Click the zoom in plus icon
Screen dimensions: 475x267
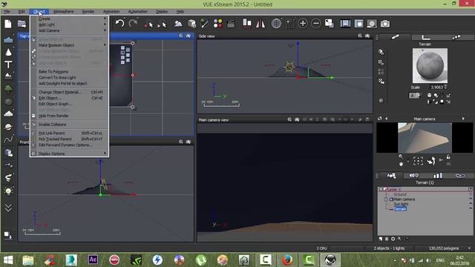click(x=302, y=23)
